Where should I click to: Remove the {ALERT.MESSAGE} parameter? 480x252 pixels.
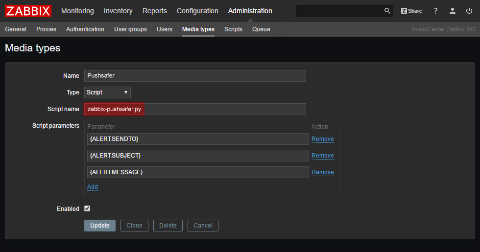[323, 172]
